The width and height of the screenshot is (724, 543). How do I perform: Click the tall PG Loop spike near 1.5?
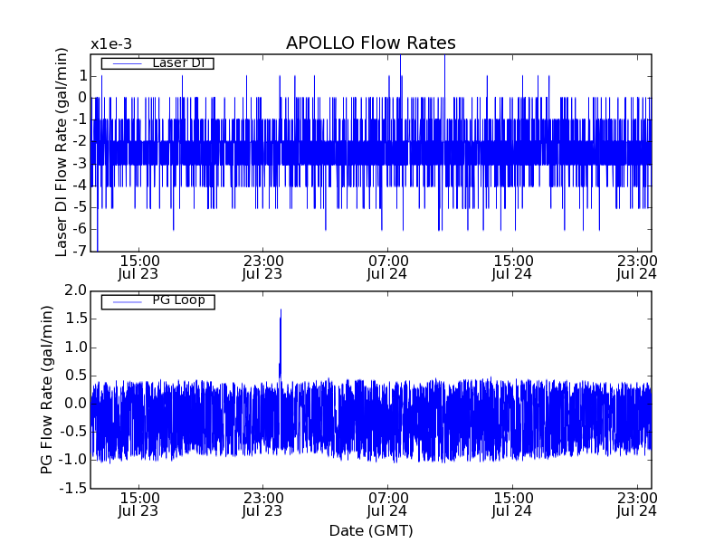click(281, 342)
